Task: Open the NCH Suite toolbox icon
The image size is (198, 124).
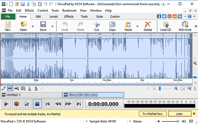Action: 185,24
